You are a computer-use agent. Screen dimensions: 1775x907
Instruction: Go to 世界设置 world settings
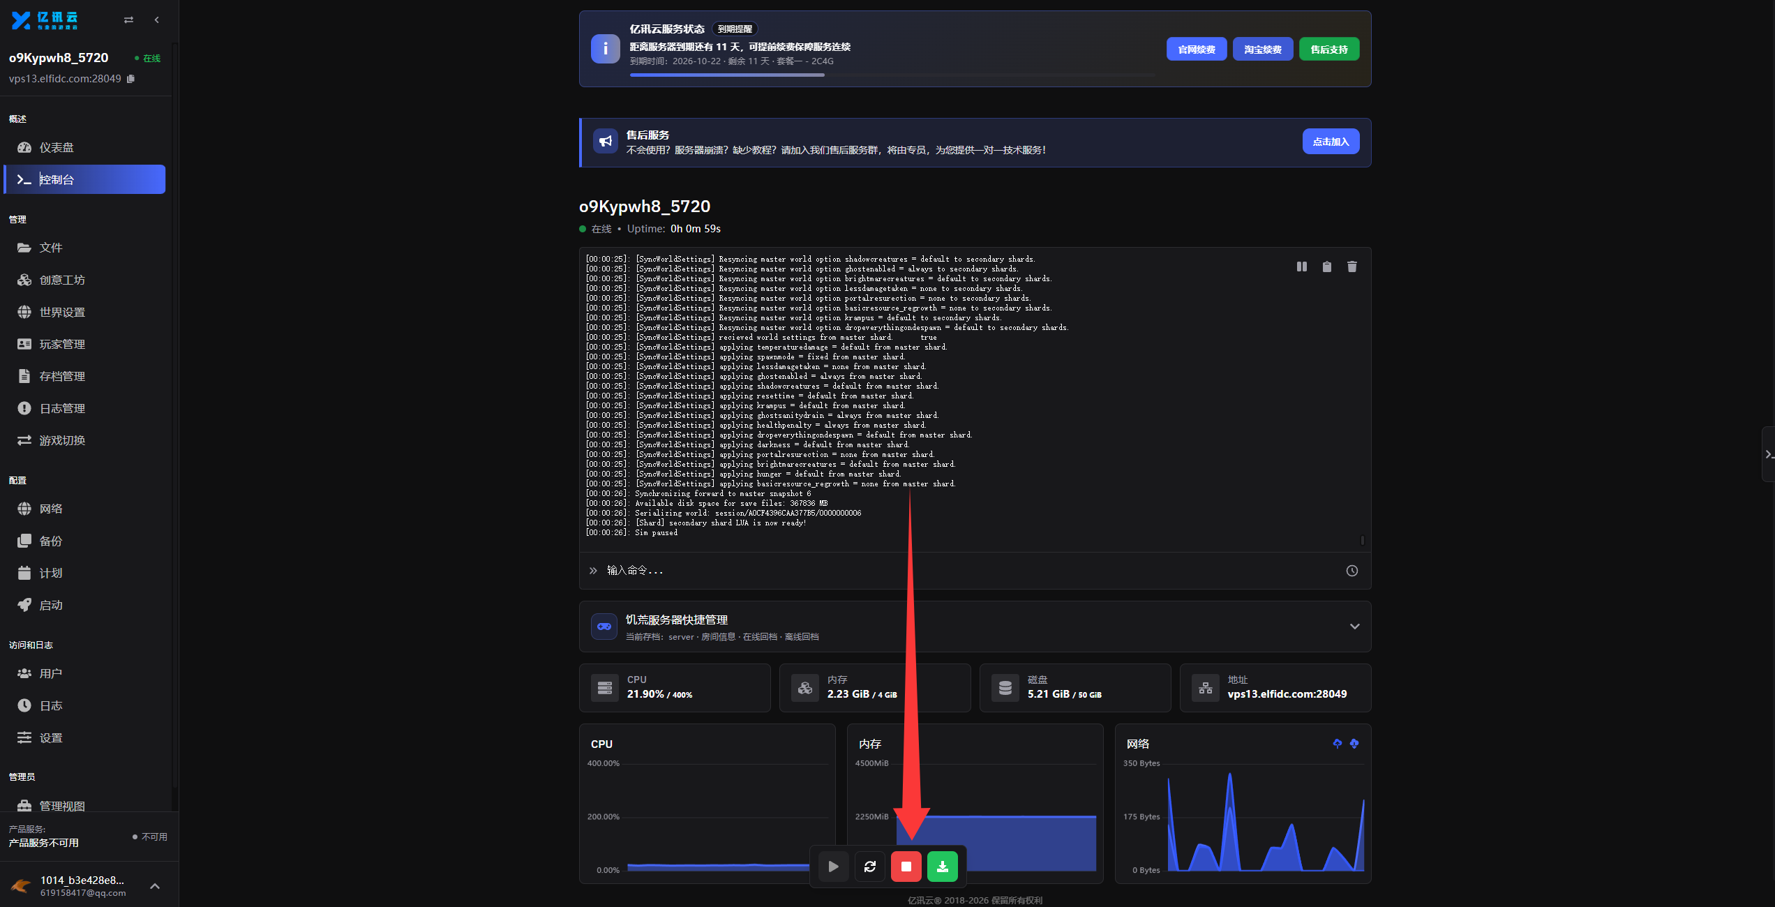coord(84,312)
